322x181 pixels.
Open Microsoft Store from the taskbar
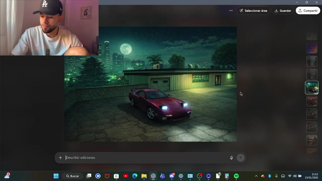[x=116, y=176]
